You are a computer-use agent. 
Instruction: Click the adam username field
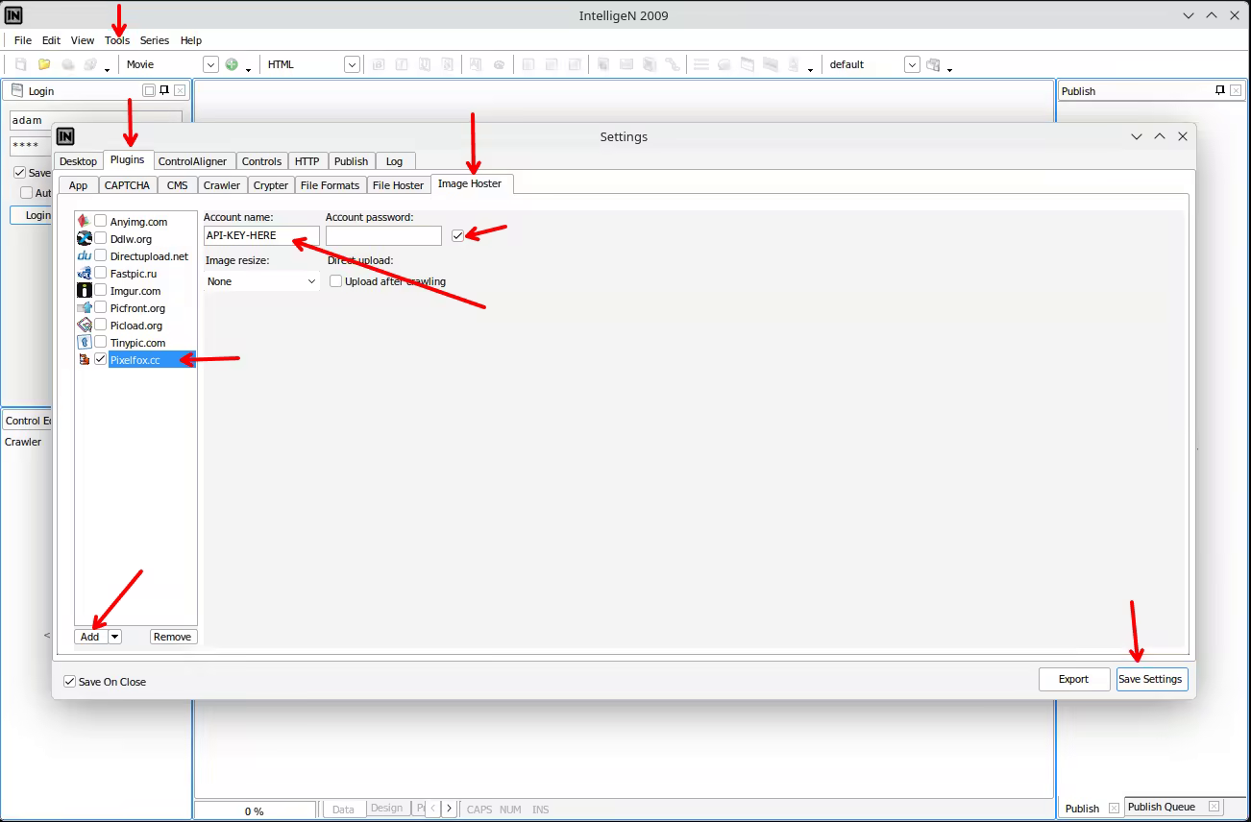[96, 120]
